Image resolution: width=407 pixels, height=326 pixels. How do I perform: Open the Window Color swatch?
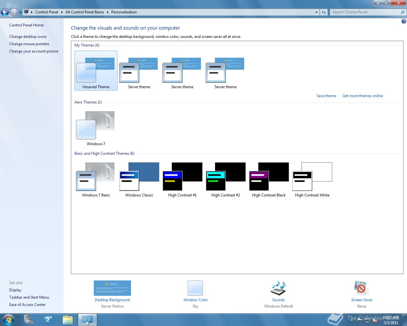pyautogui.click(x=195, y=288)
